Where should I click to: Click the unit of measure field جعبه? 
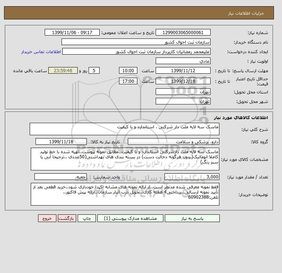point(60,177)
